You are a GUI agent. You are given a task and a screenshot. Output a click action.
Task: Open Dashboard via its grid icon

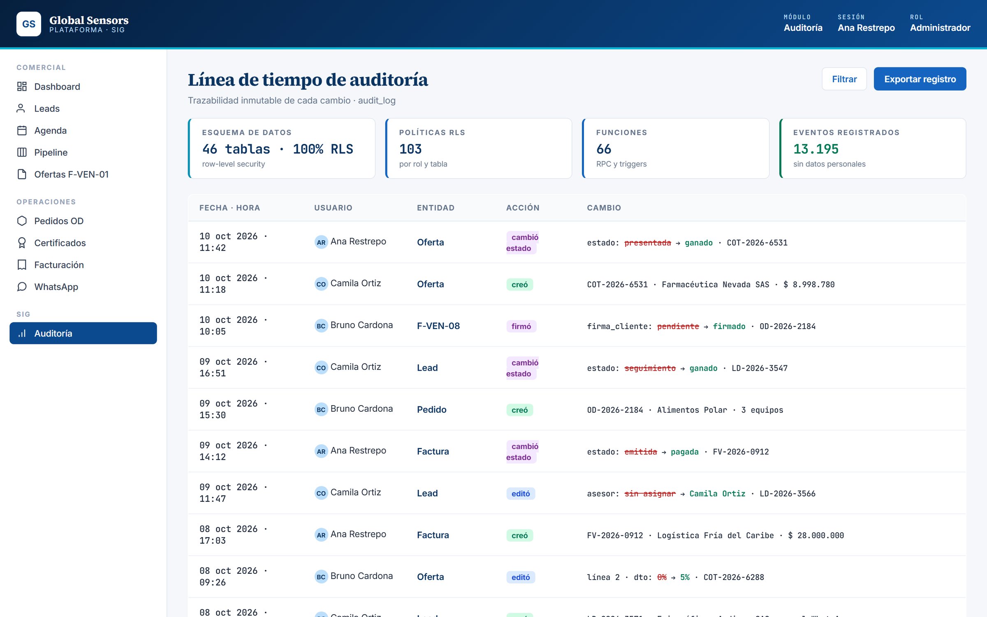[22, 86]
